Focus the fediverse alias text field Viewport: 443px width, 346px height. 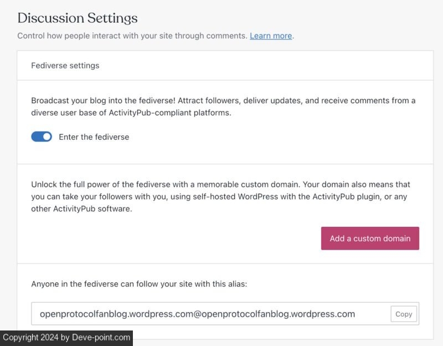[x=210, y=314]
